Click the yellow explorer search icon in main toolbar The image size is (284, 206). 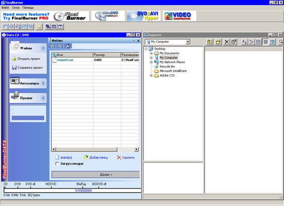39,27
